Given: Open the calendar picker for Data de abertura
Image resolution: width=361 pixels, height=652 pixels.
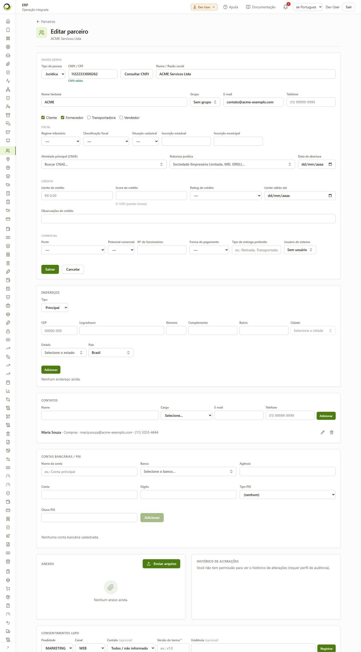Looking at the screenshot, I should coord(330,164).
